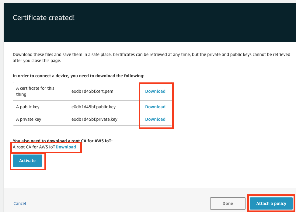Click the 'A certificate for this thing' label
Screen dimensions: 296x212
coord(35,91)
